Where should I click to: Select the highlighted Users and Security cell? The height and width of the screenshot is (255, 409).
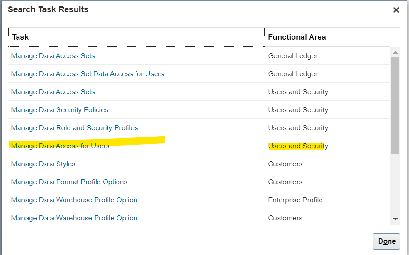point(298,146)
